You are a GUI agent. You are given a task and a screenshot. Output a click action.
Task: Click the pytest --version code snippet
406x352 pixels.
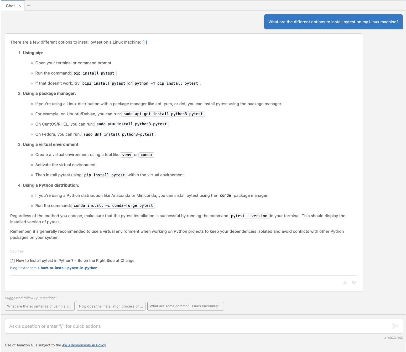[x=249, y=216]
